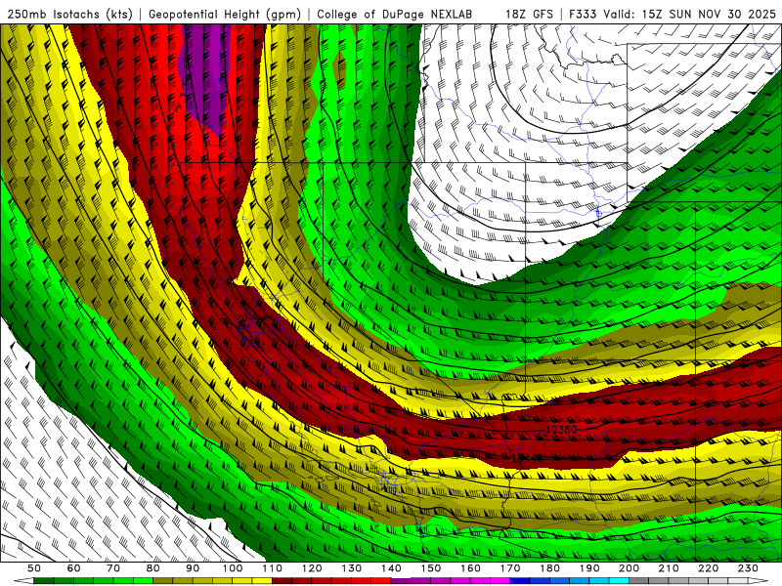Viewport: 782px width, 586px height.
Task: Click the 70 value on the color scale
Action: pyautogui.click(x=113, y=568)
